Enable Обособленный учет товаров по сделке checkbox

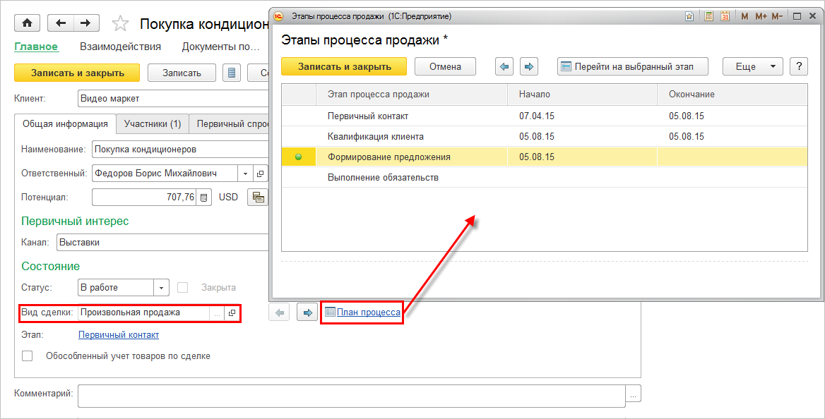[x=28, y=356]
